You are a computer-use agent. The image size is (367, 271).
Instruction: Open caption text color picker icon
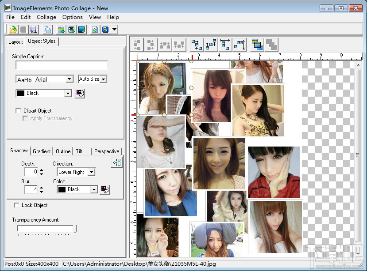pos(80,94)
